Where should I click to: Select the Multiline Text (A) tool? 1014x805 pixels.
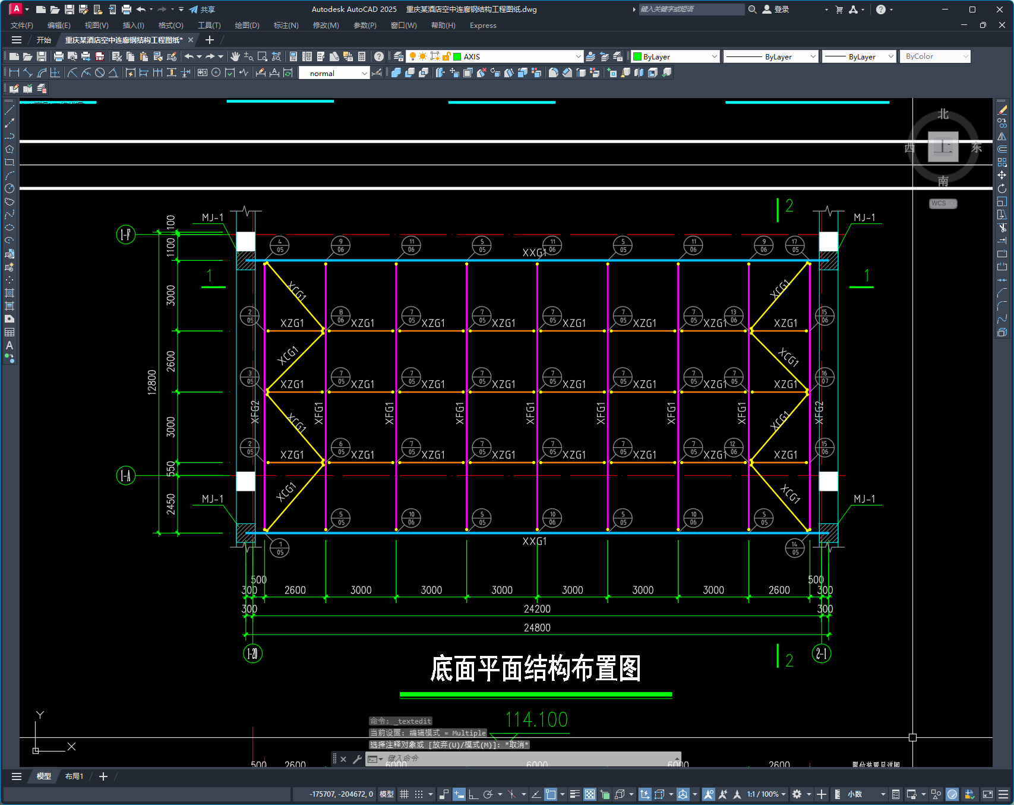[10, 345]
